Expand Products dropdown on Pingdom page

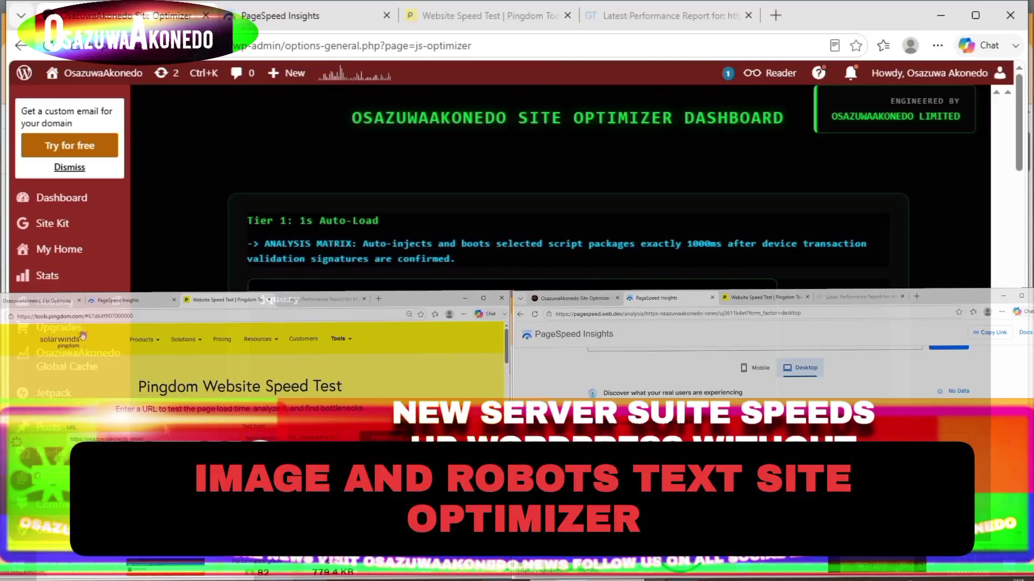144,339
